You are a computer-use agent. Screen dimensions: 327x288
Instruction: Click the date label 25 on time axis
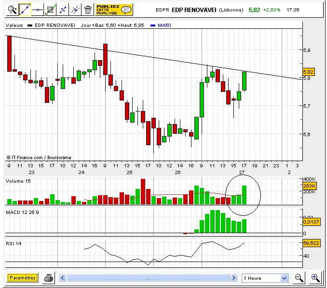130,173
